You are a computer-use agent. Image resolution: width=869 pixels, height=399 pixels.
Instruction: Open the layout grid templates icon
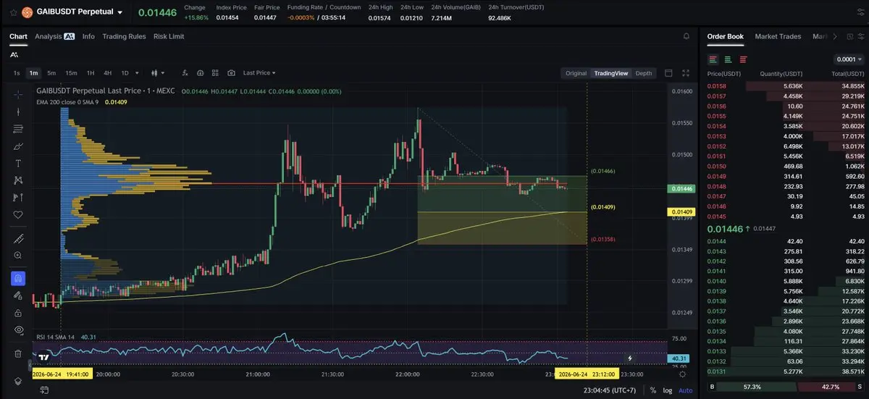(215, 73)
